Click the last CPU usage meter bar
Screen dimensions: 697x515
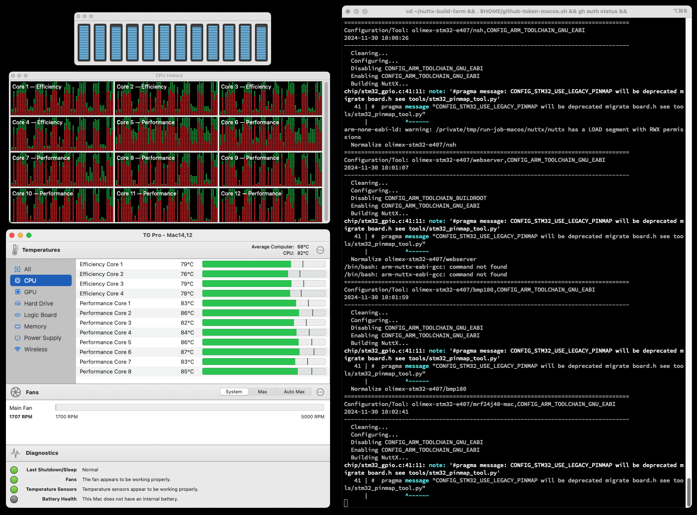coord(261,42)
